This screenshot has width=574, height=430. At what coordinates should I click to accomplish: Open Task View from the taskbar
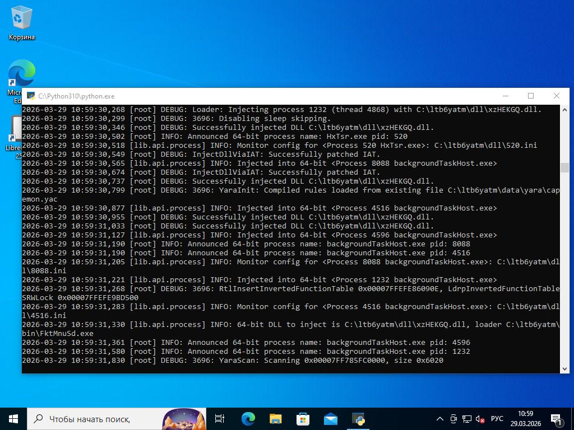click(220, 419)
